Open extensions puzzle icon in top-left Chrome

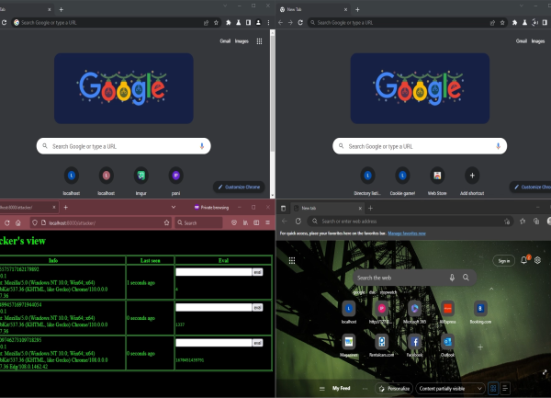point(228,22)
